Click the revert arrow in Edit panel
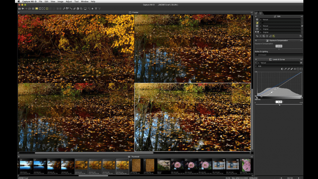Viewport: 318px width, 179px height. tap(300, 36)
